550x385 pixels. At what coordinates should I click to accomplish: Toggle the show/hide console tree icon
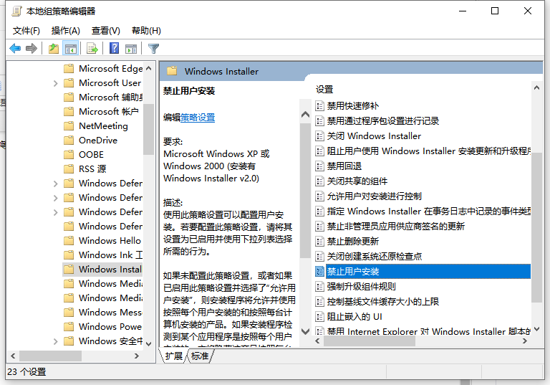point(70,49)
